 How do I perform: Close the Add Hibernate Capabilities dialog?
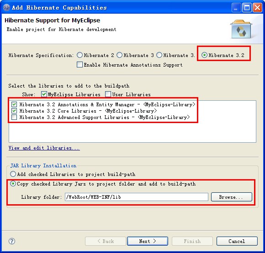[x=257, y=8]
